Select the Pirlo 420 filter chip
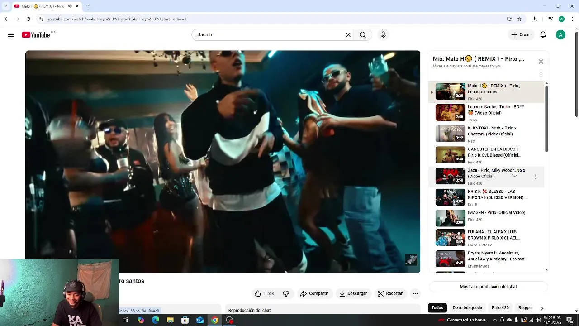 tap(500, 308)
